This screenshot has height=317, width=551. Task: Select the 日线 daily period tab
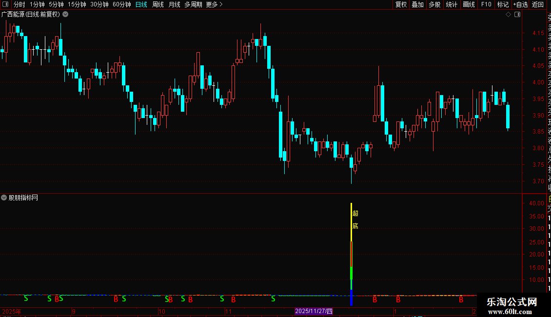click(141, 4)
